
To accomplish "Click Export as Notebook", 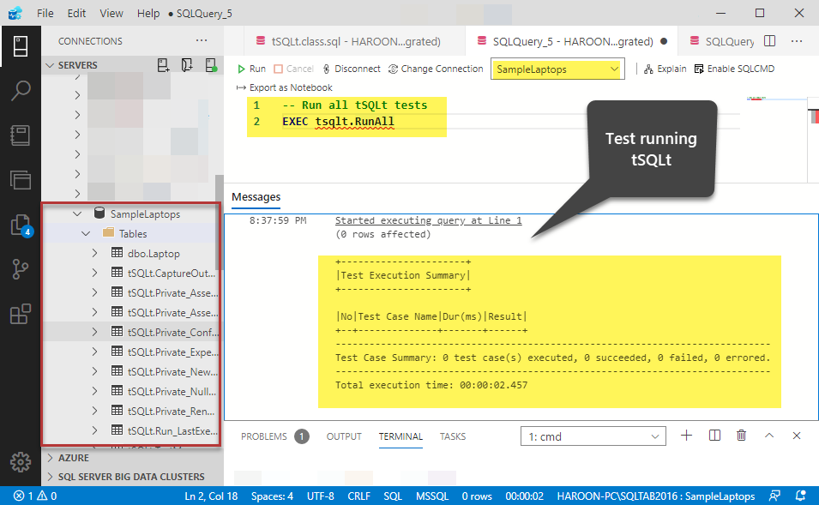I will [285, 87].
